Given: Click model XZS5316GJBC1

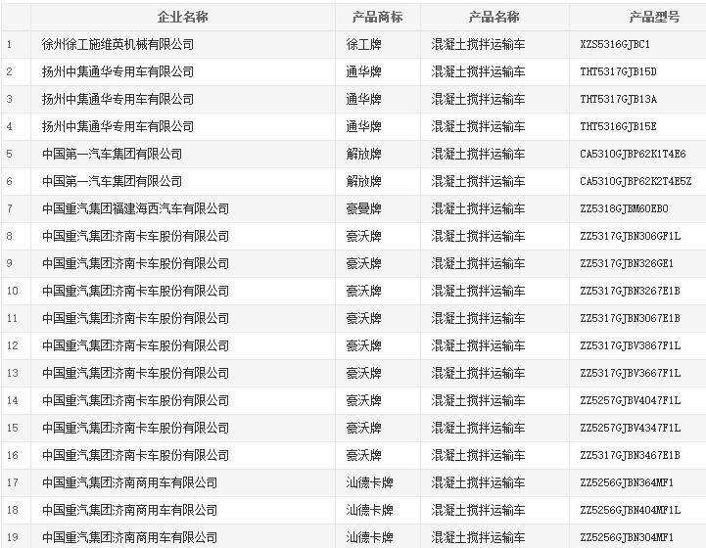Looking at the screenshot, I should tap(615, 44).
